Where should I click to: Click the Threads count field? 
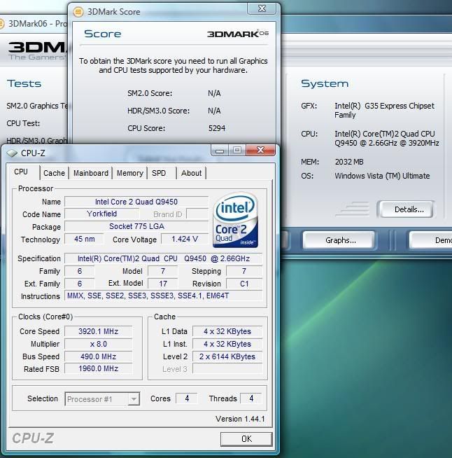pyautogui.click(x=251, y=398)
